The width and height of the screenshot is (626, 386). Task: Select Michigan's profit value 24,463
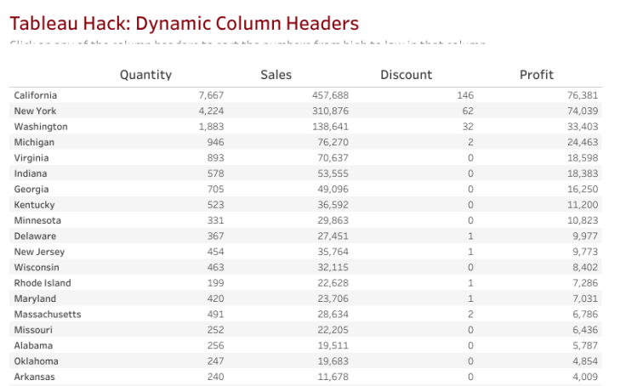(x=583, y=142)
